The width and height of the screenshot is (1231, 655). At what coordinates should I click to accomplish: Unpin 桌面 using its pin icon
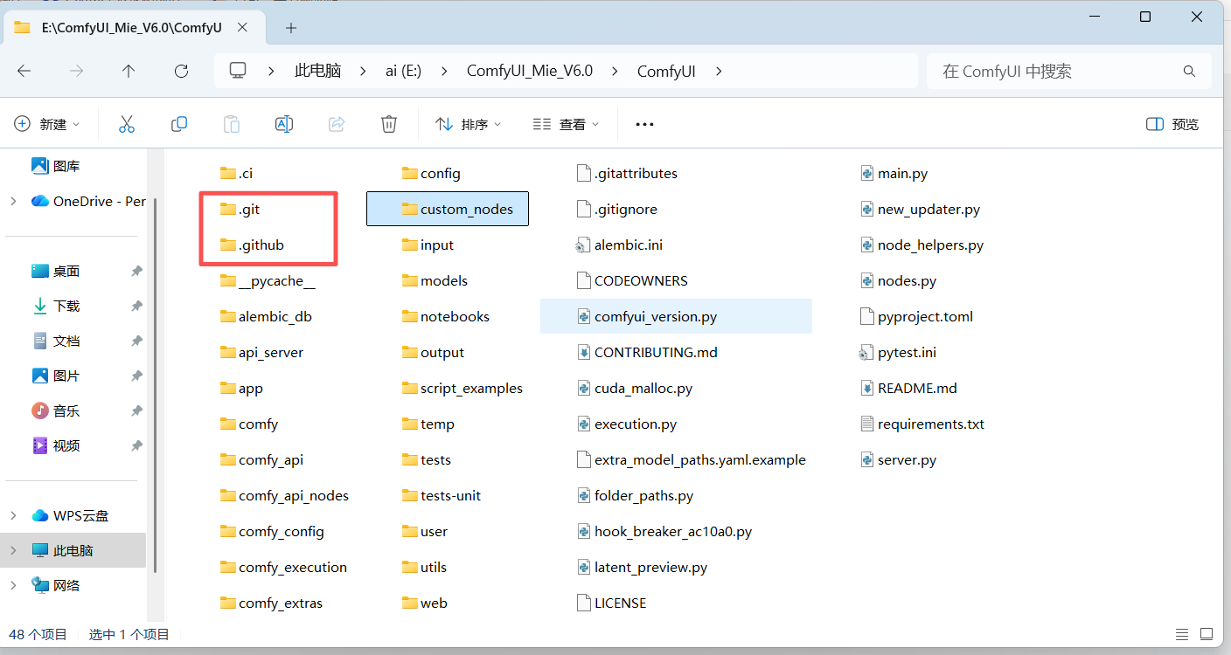(x=136, y=272)
